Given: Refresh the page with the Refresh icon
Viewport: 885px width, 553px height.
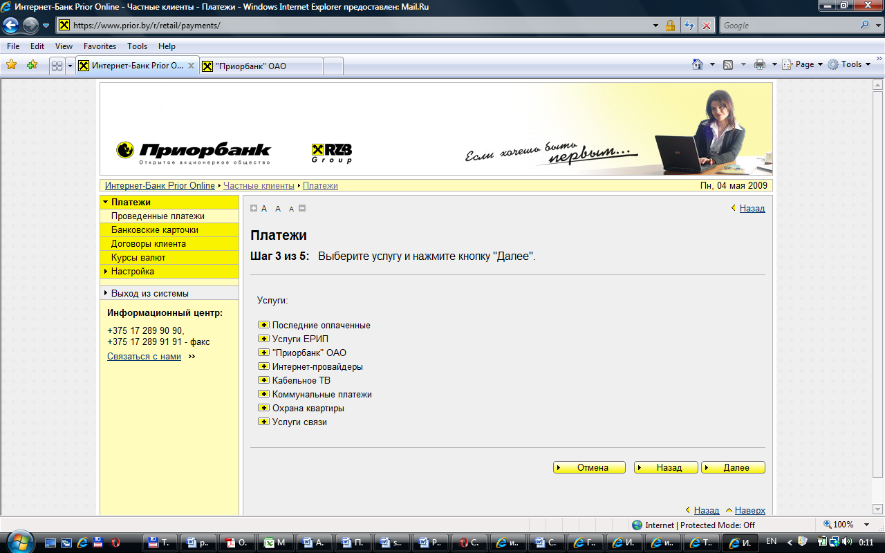Looking at the screenshot, I should click(x=689, y=26).
